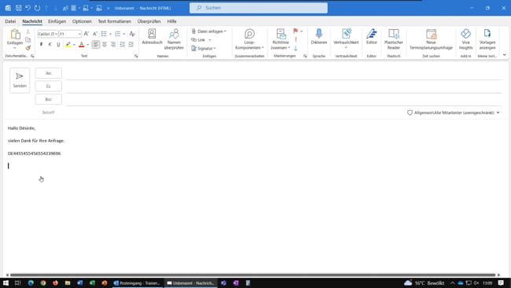The height and width of the screenshot is (288, 511).
Task: Click the Senden button
Action: pyautogui.click(x=20, y=80)
